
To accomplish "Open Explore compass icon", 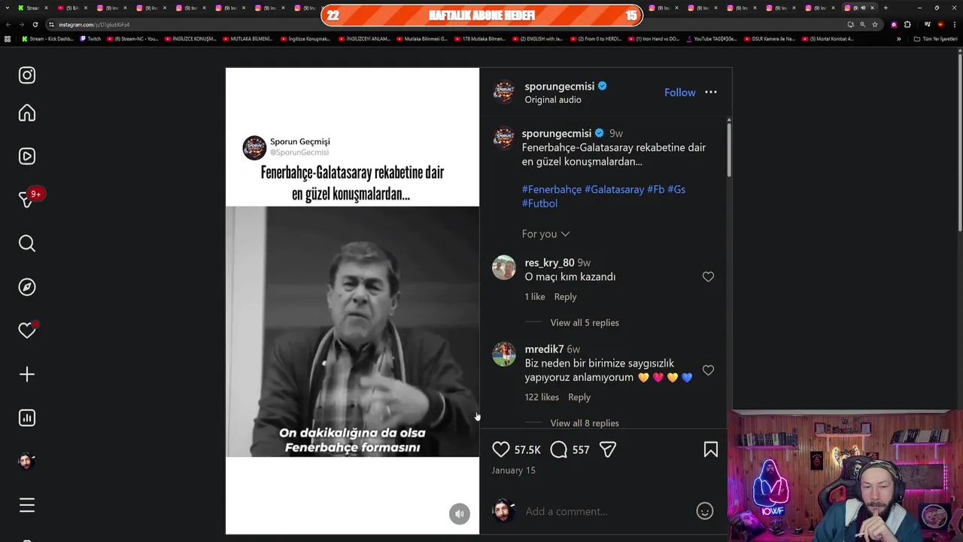I will pyautogui.click(x=27, y=287).
